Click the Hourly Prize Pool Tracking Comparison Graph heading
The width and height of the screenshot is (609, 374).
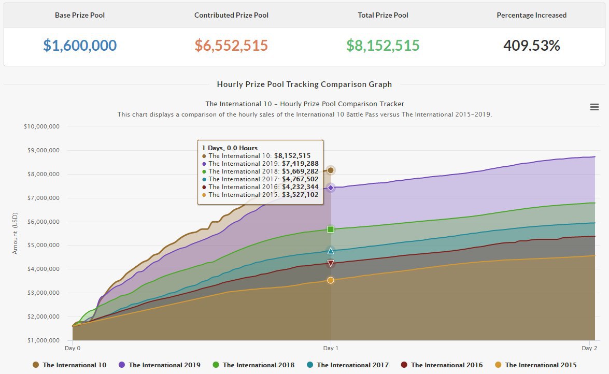304,84
